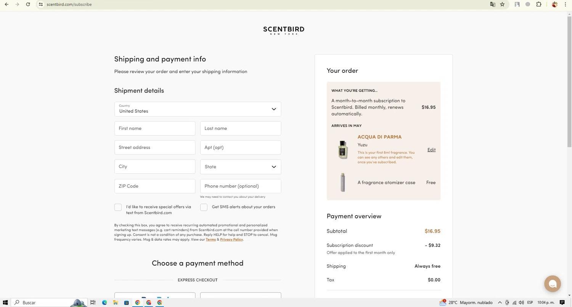Show hidden system tray icons

click(500, 302)
